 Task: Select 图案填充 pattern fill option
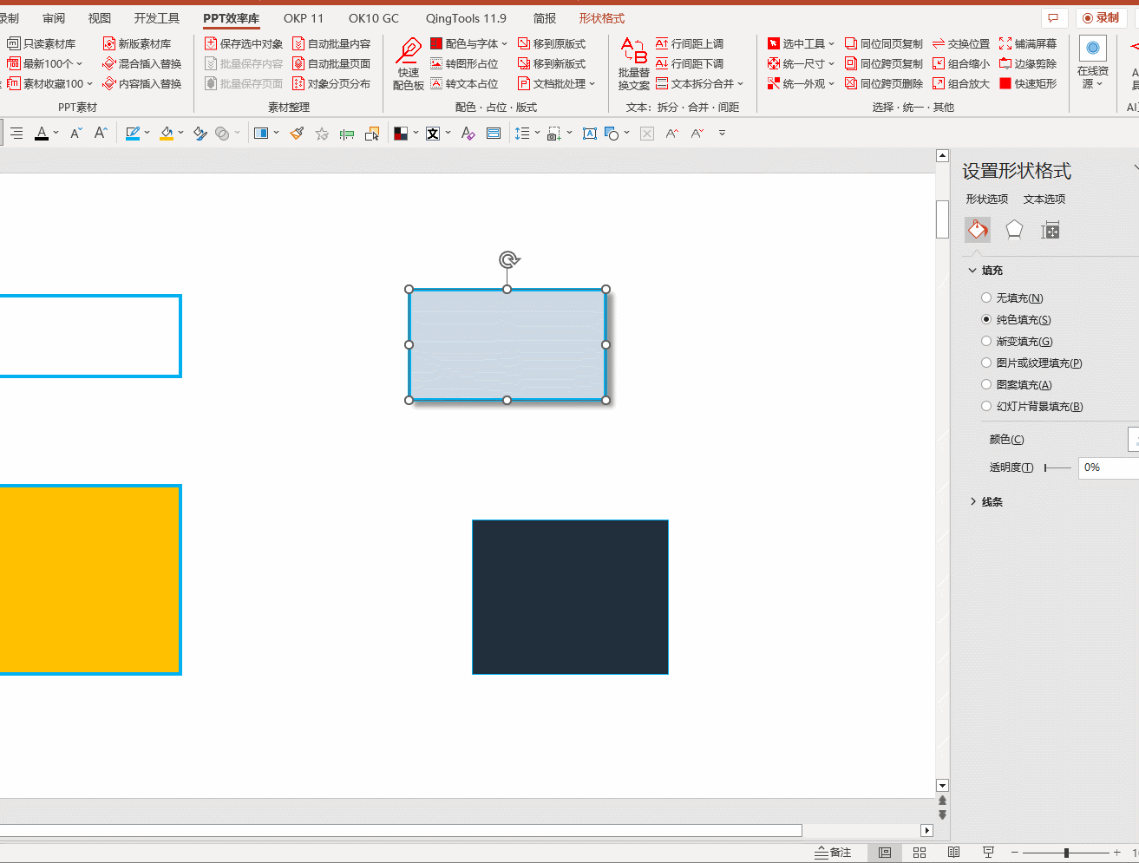click(x=1017, y=384)
